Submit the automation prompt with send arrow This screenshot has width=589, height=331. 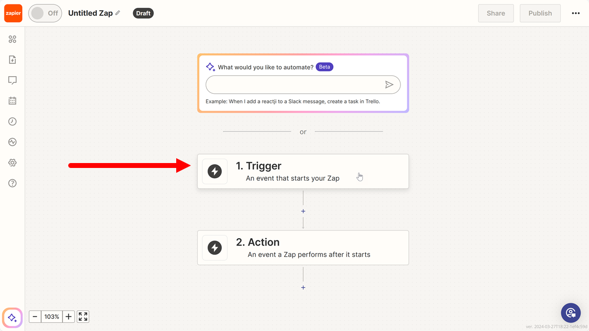coord(390,84)
